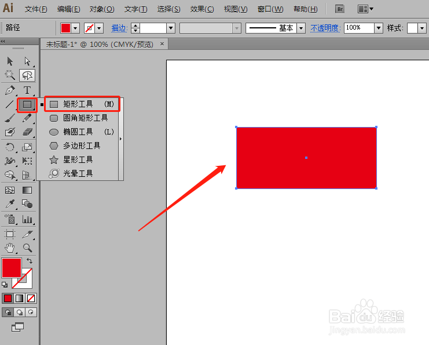This screenshot has height=345, width=429.
Task: Select the Symbol Sprayer tool
Action: (10, 219)
